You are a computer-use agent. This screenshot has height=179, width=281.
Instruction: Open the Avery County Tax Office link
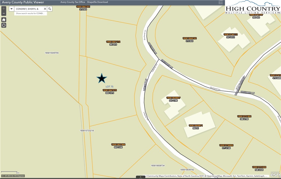point(73,2)
